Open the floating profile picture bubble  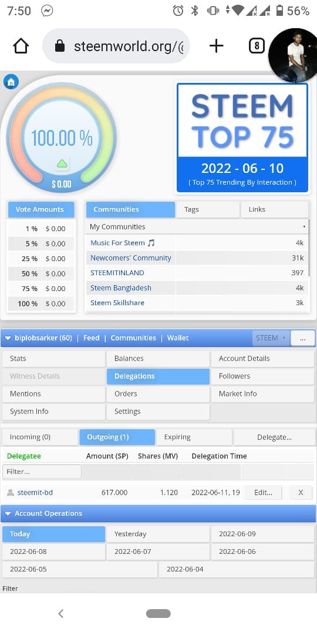(x=293, y=55)
